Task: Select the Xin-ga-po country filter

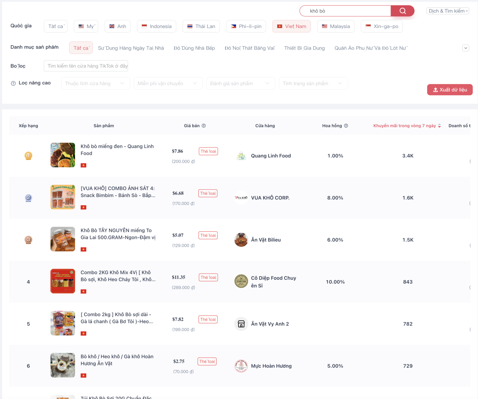Action: pyautogui.click(x=382, y=27)
